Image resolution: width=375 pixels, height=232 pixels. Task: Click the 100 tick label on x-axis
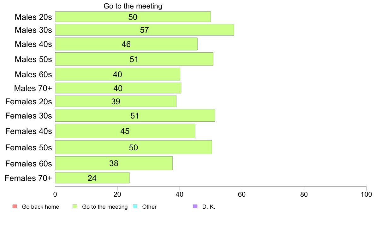click(x=366, y=194)
